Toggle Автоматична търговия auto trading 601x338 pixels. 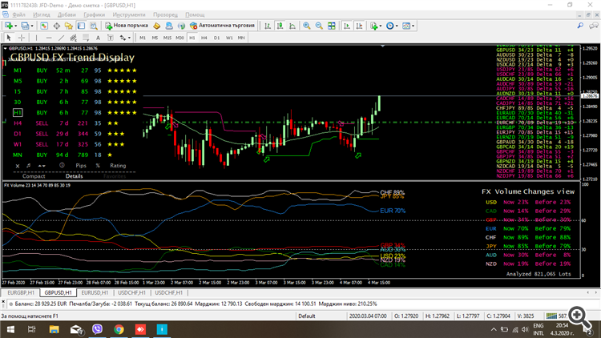(222, 26)
